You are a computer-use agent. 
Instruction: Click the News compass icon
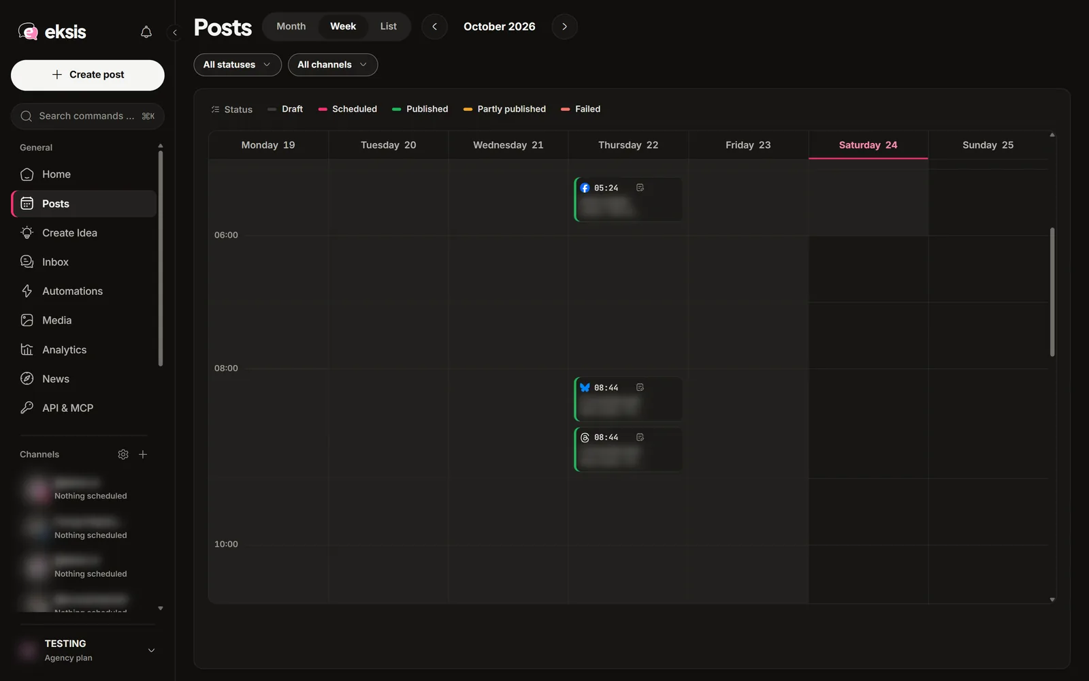pos(27,379)
